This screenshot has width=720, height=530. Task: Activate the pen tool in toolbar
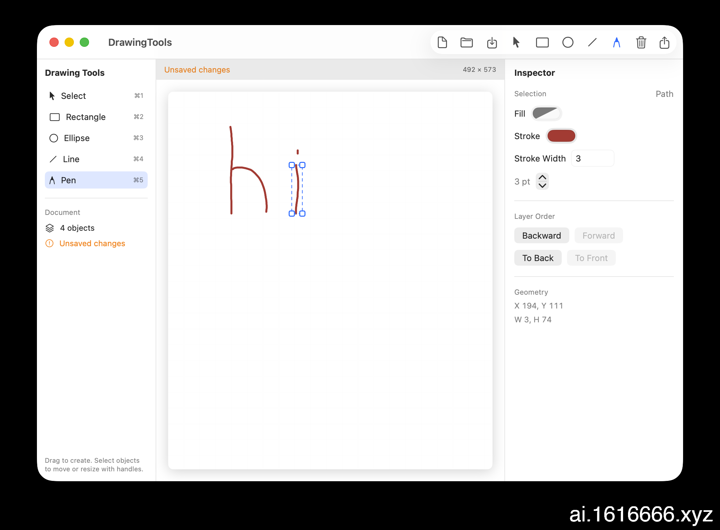pos(616,43)
